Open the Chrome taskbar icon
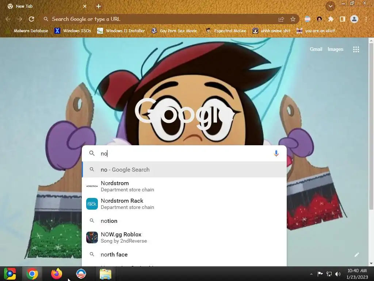The height and width of the screenshot is (281, 374). 32,274
